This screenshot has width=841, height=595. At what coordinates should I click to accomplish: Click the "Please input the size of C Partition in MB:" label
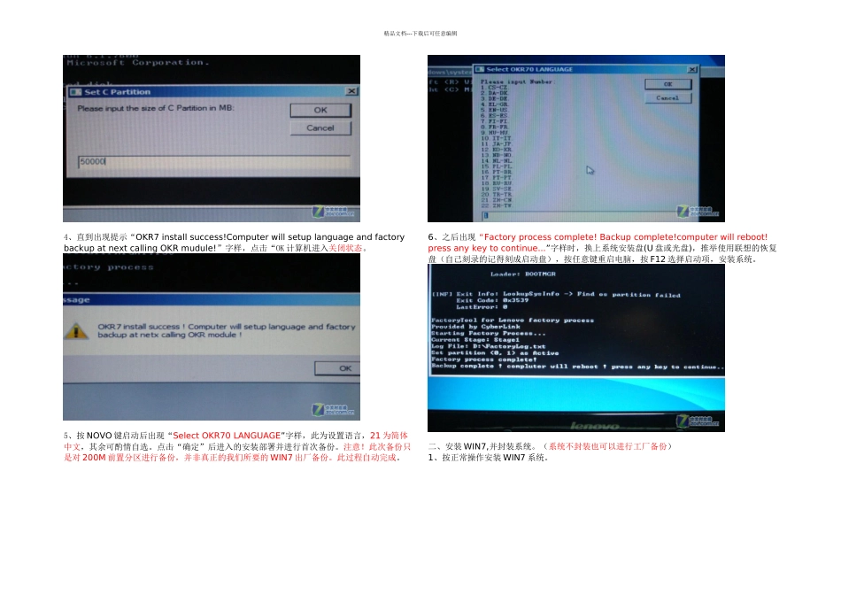pyautogui.click(x=156, y=108)
